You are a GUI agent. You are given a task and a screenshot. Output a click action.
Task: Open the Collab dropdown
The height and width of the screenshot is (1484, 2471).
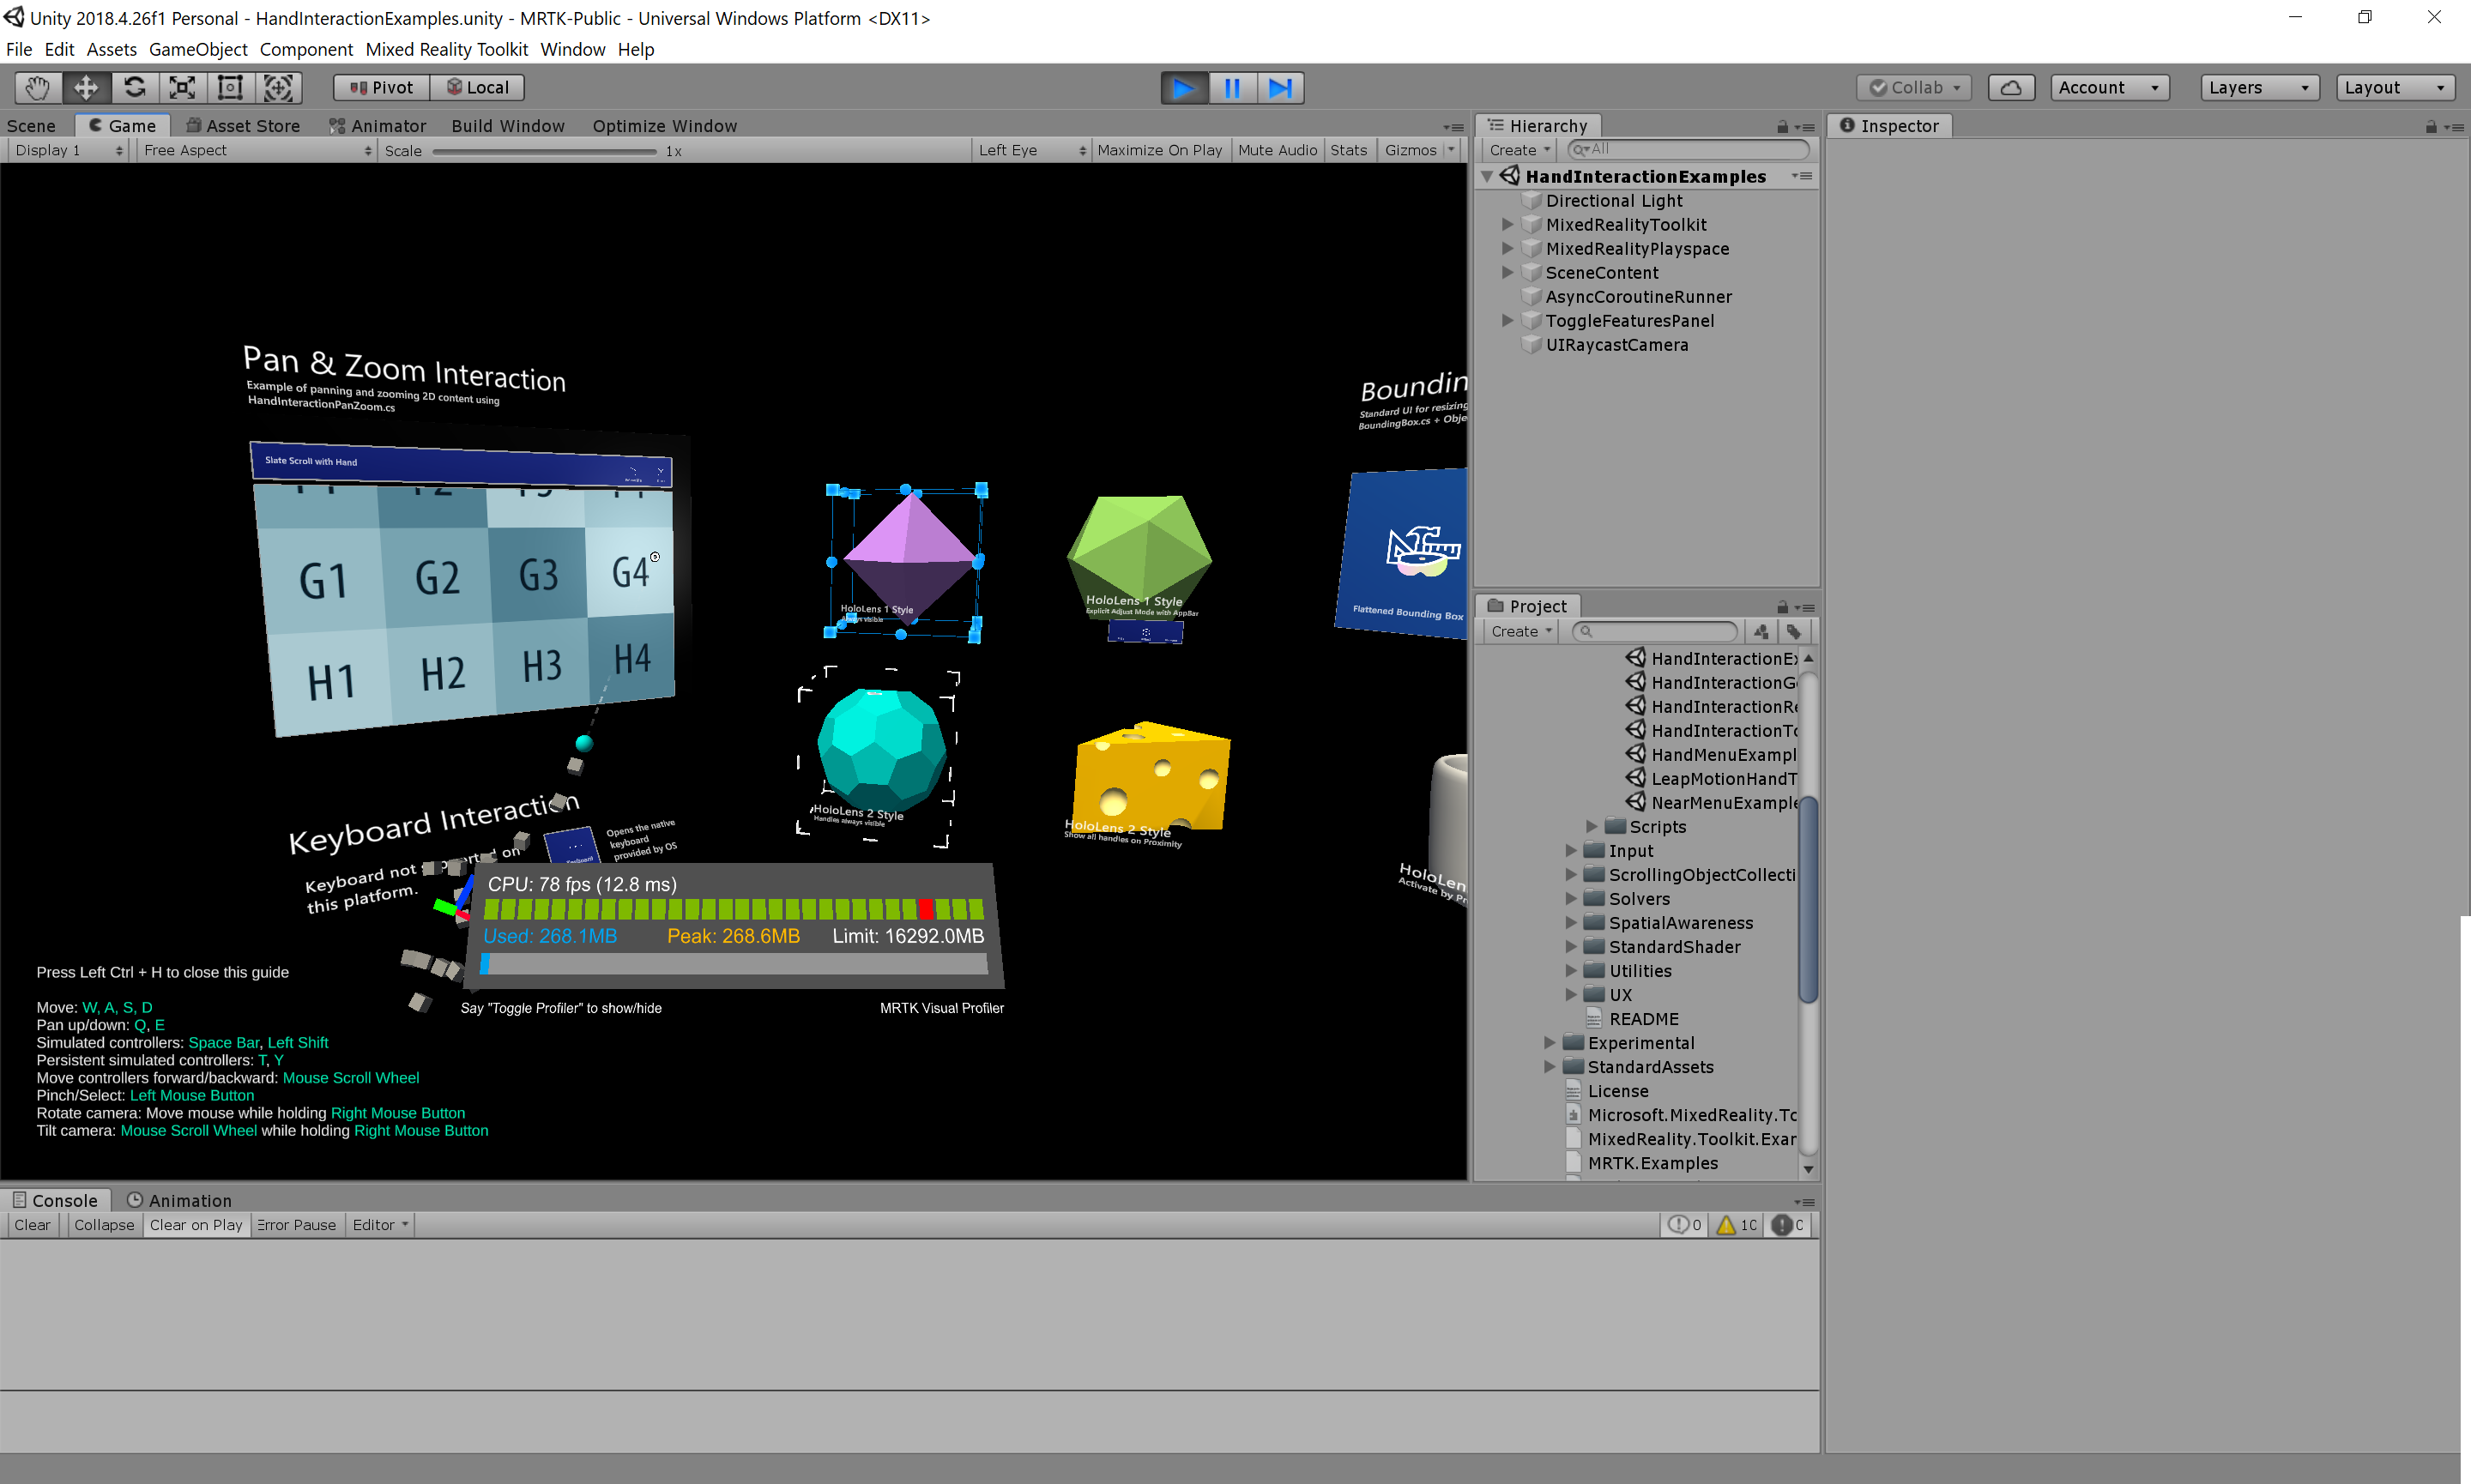point(1914,87)
